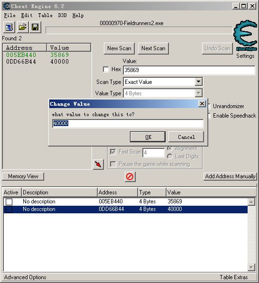Image resolution: width=259 pixels, height=283 pixels.
Task: Click the Fast Scan alignment number field
Action: point(154,153)
